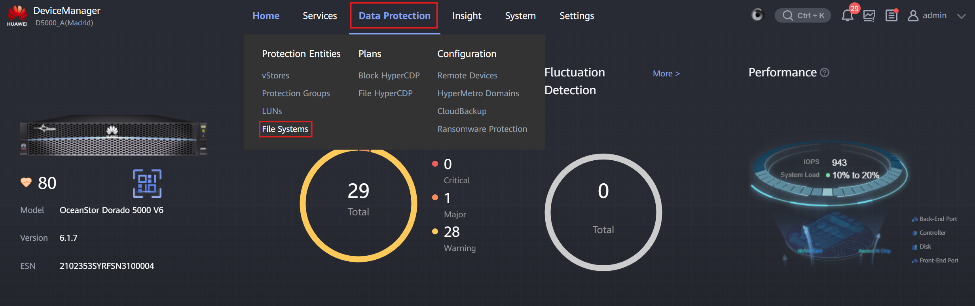Expand the Settings menu

577,15
